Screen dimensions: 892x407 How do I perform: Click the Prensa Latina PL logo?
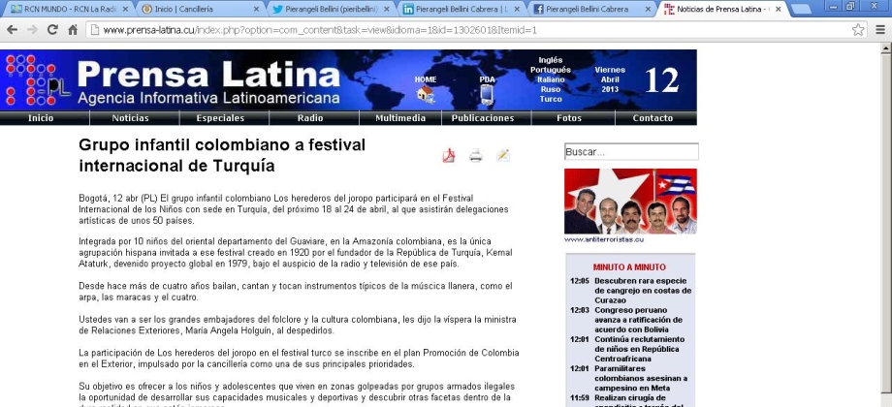coord(38,80)
